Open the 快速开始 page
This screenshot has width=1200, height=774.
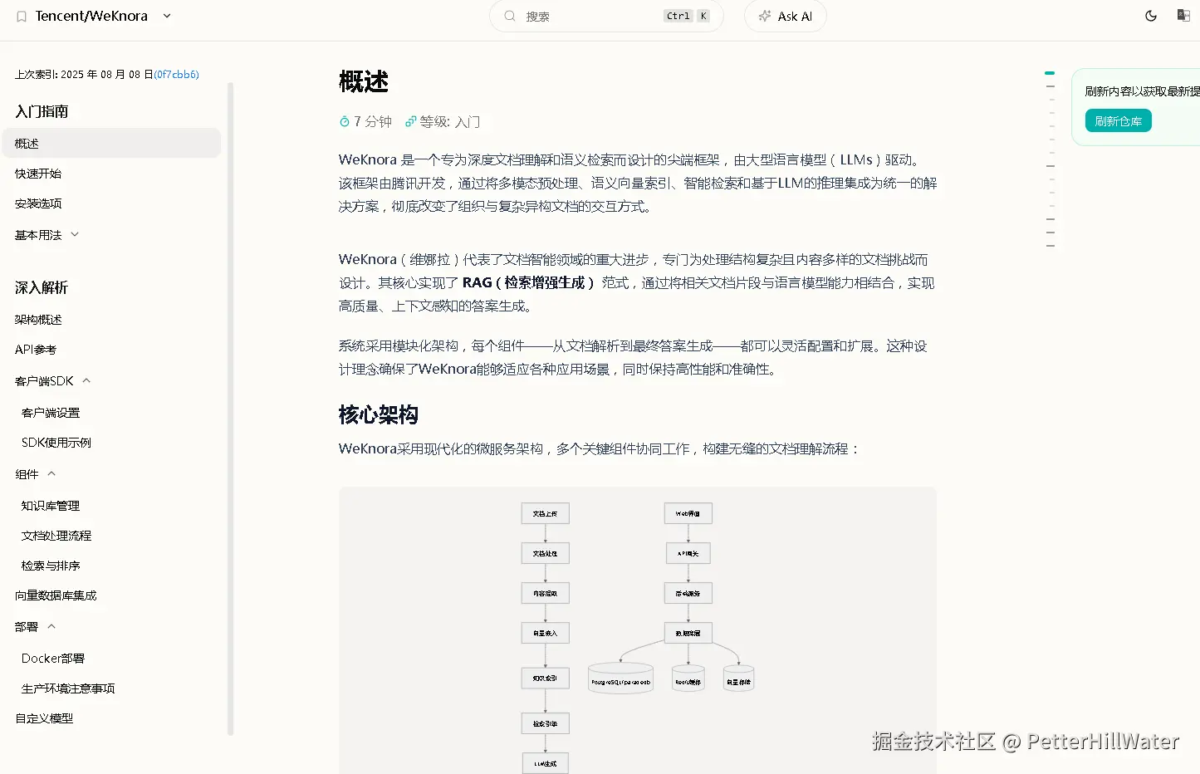tap(38, 174)
